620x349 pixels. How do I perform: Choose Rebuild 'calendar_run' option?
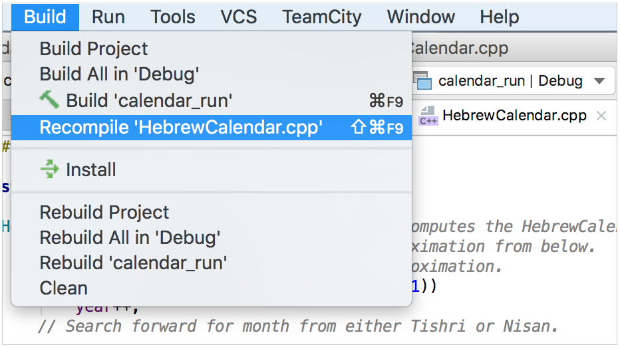pyautogui.click(x=134, y=263)
